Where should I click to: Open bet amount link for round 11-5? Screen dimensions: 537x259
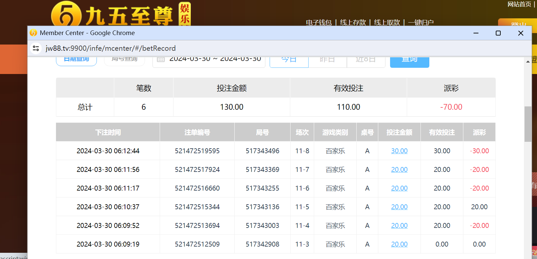(399, 207)
